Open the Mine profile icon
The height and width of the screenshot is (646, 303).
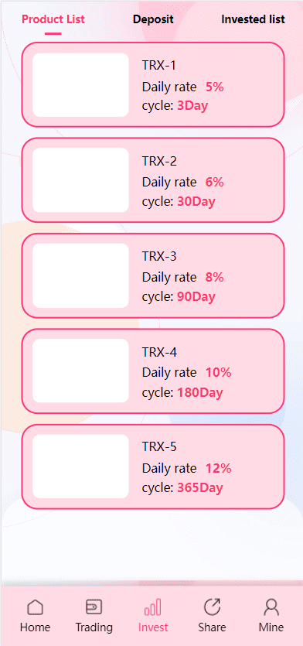pyautogui.click(x=271, y=607)
